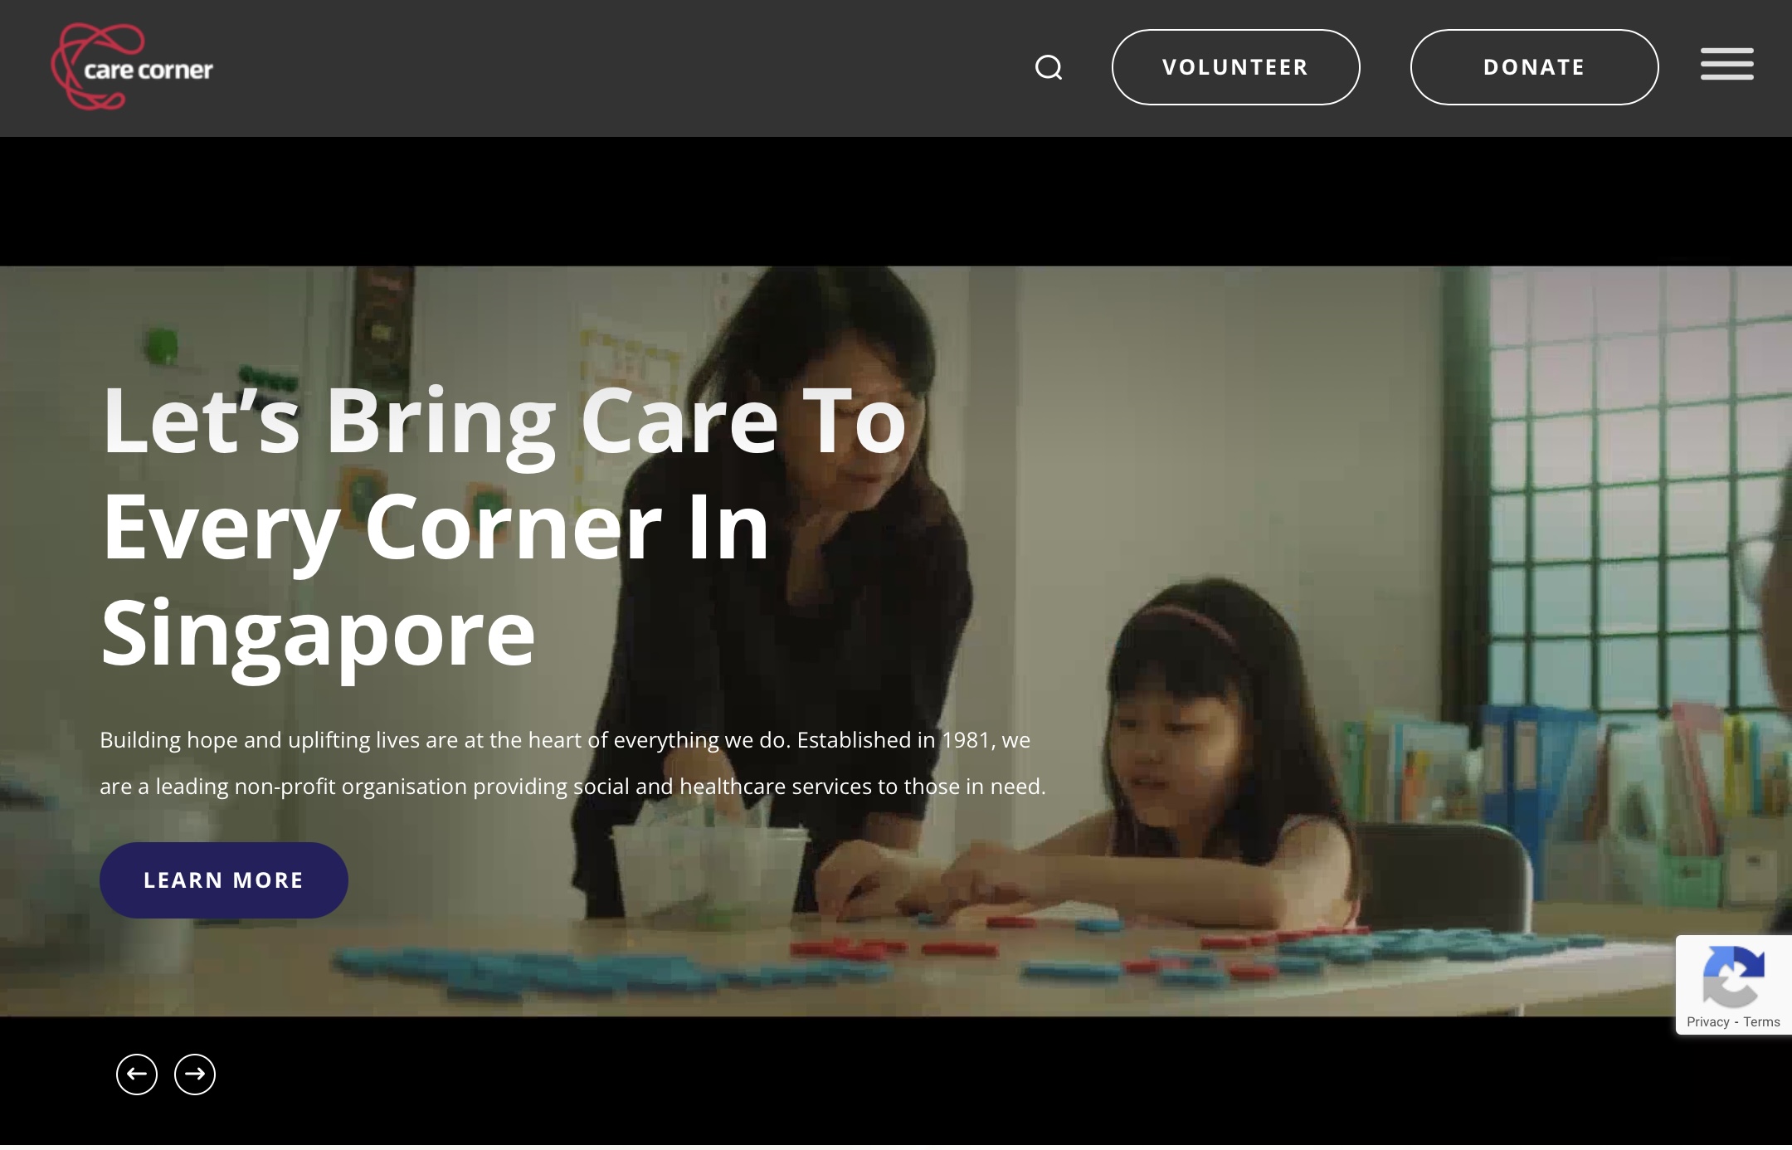Viewport: 1792px width, 1150px height.
Task: Click the black band above the hero image
Action: (x=896, y=202)
